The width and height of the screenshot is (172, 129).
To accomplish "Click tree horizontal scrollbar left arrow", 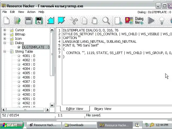I will pyautogui.click(x=4, y=110).
